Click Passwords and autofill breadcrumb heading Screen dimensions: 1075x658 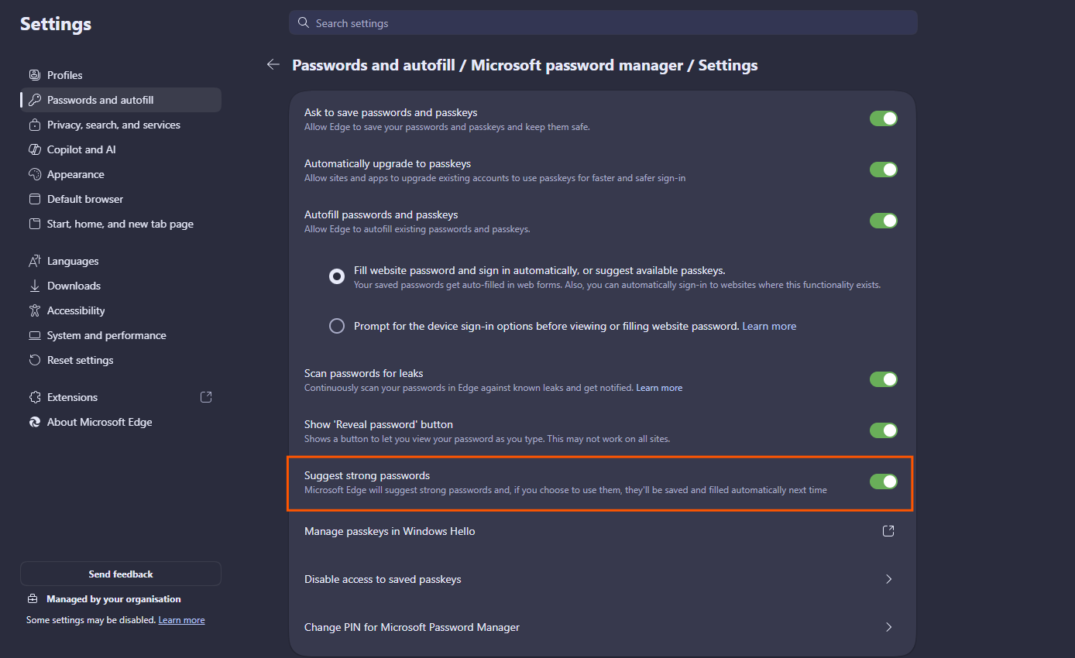click(373, 65)
